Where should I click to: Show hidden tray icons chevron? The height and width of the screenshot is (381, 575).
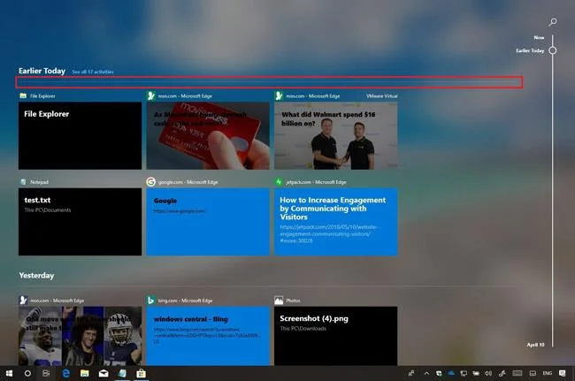(426, 373)
